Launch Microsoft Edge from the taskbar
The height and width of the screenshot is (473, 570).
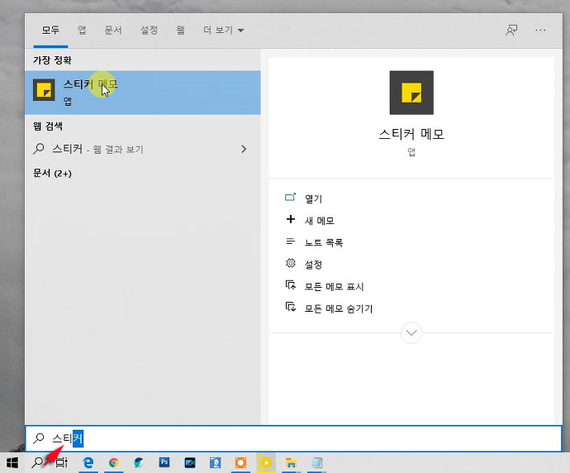(x=88, y=463)
